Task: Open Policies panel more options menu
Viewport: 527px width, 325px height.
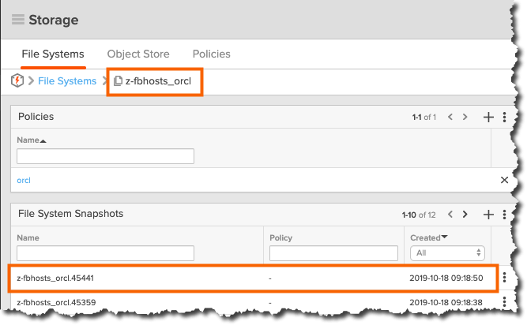Action: tap(504, 117)
